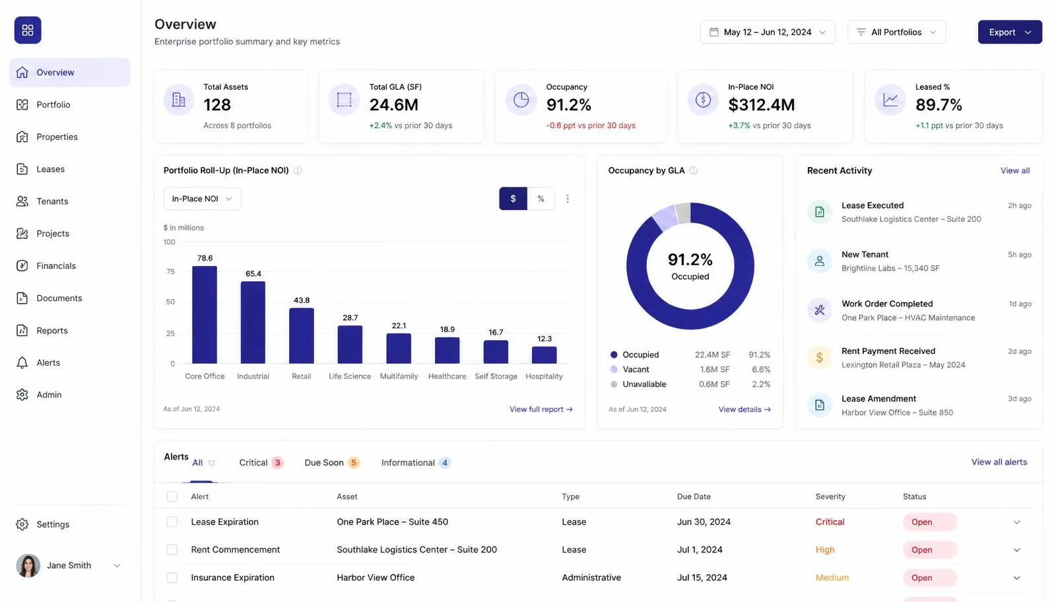Click the Total Assets building icon
Viewport: 1056px width, 602px height.
179,100
